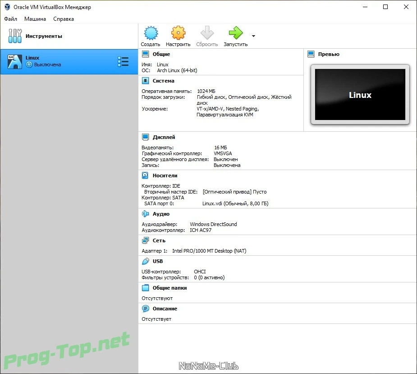Click the Создать (create VM) toolbar icon

(x=151, y=33)
